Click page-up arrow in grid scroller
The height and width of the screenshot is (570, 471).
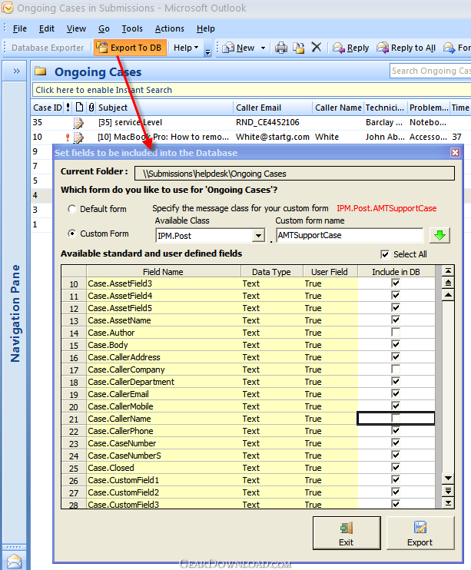[448, 283]
